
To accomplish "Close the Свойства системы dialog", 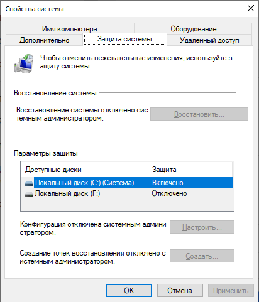I will point(251,8).
